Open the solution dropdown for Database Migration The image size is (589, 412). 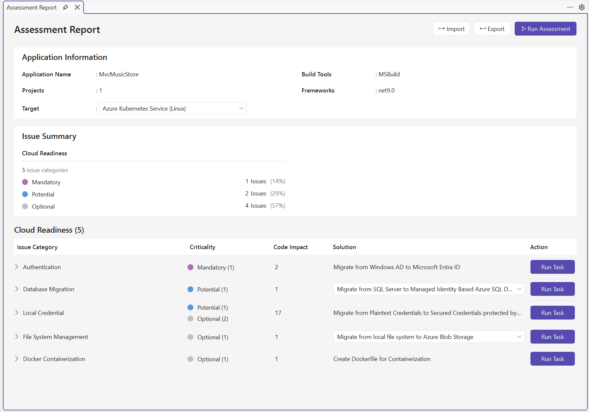click(520, 289)
